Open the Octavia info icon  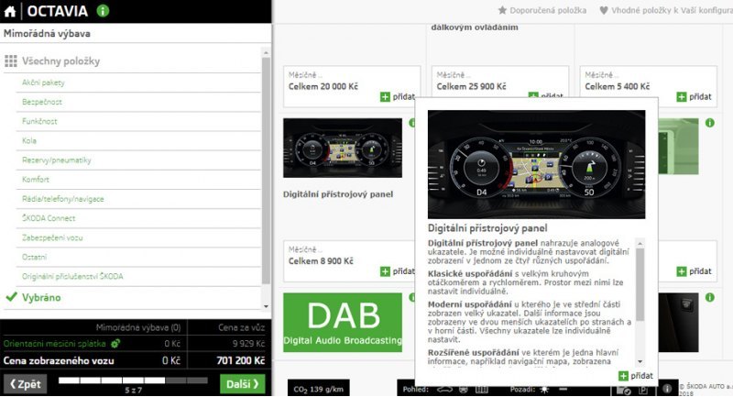[x=103, y=11]
